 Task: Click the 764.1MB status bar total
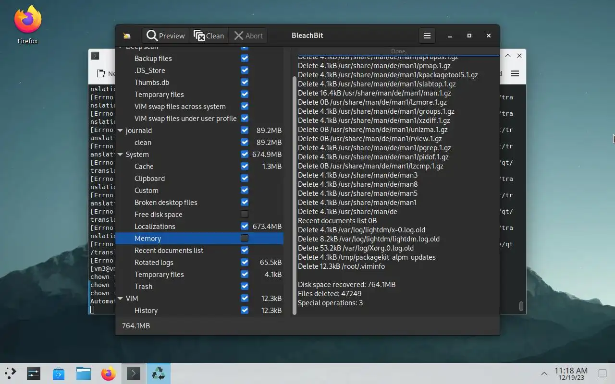(x=136, y=325)
